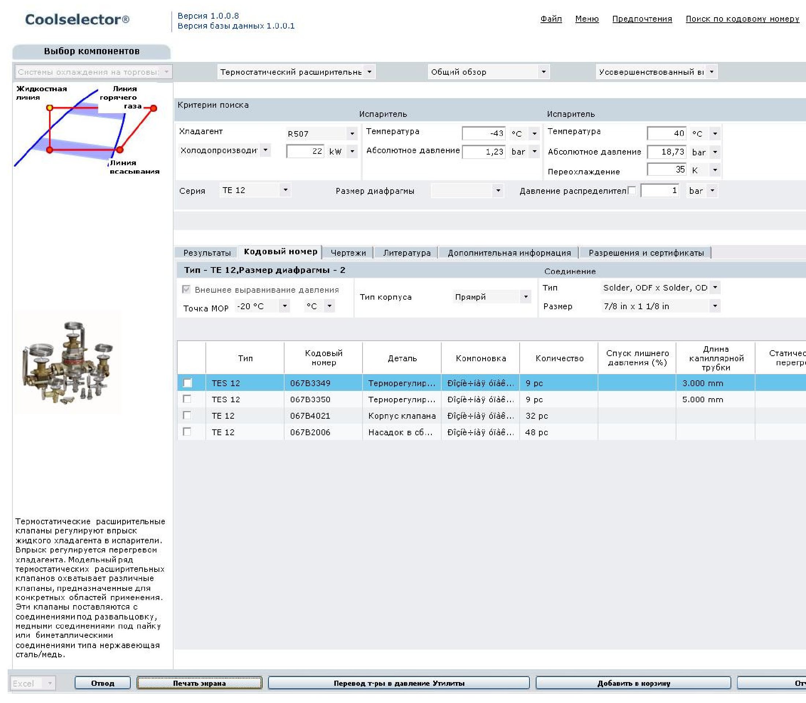Tick the checkbox for code number 067B4021

coord(187,415)
